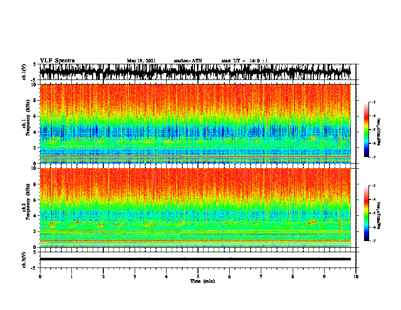Click the time axis tick label "3"
The height and width of the screenshot is (310, 401).
(135, 277)
